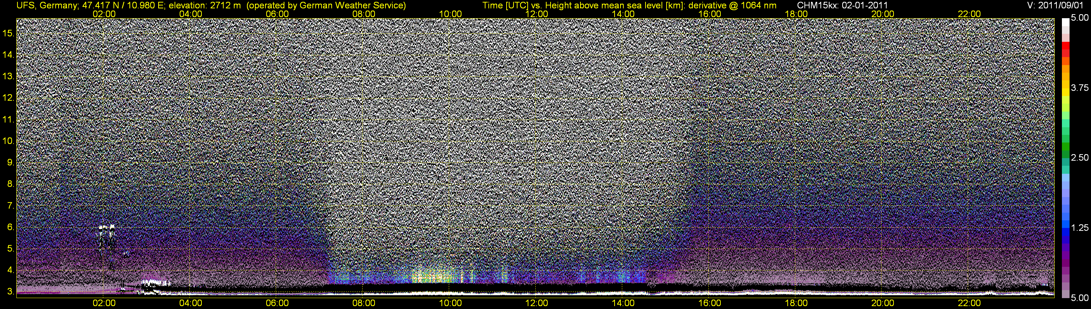The width and height of the screenshot is (1091, 309).
Task: Click the '8.' height axis label
Action: (11, 184)
